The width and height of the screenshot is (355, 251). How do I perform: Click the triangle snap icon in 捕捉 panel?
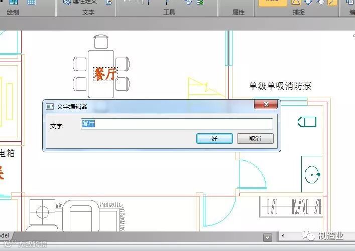pyautogui.click(x=296, y=3)
